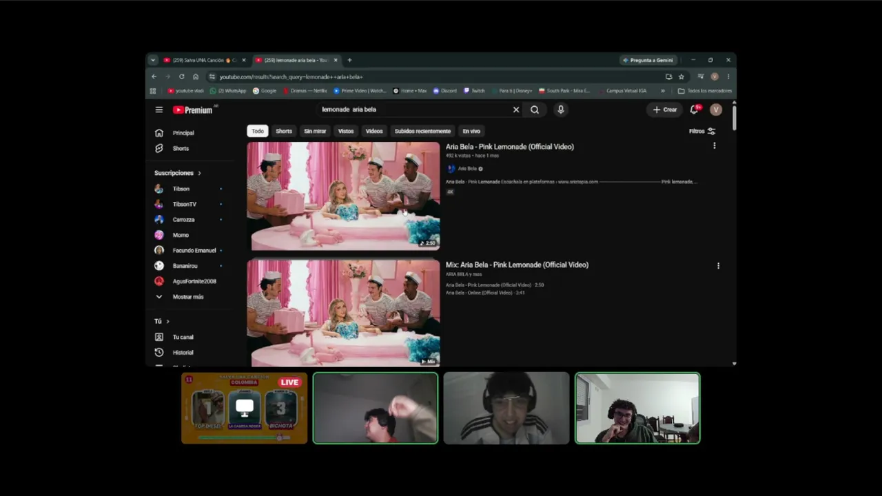Open the Twitch bookmark
The image size is (882, 496).
[474, 90]
